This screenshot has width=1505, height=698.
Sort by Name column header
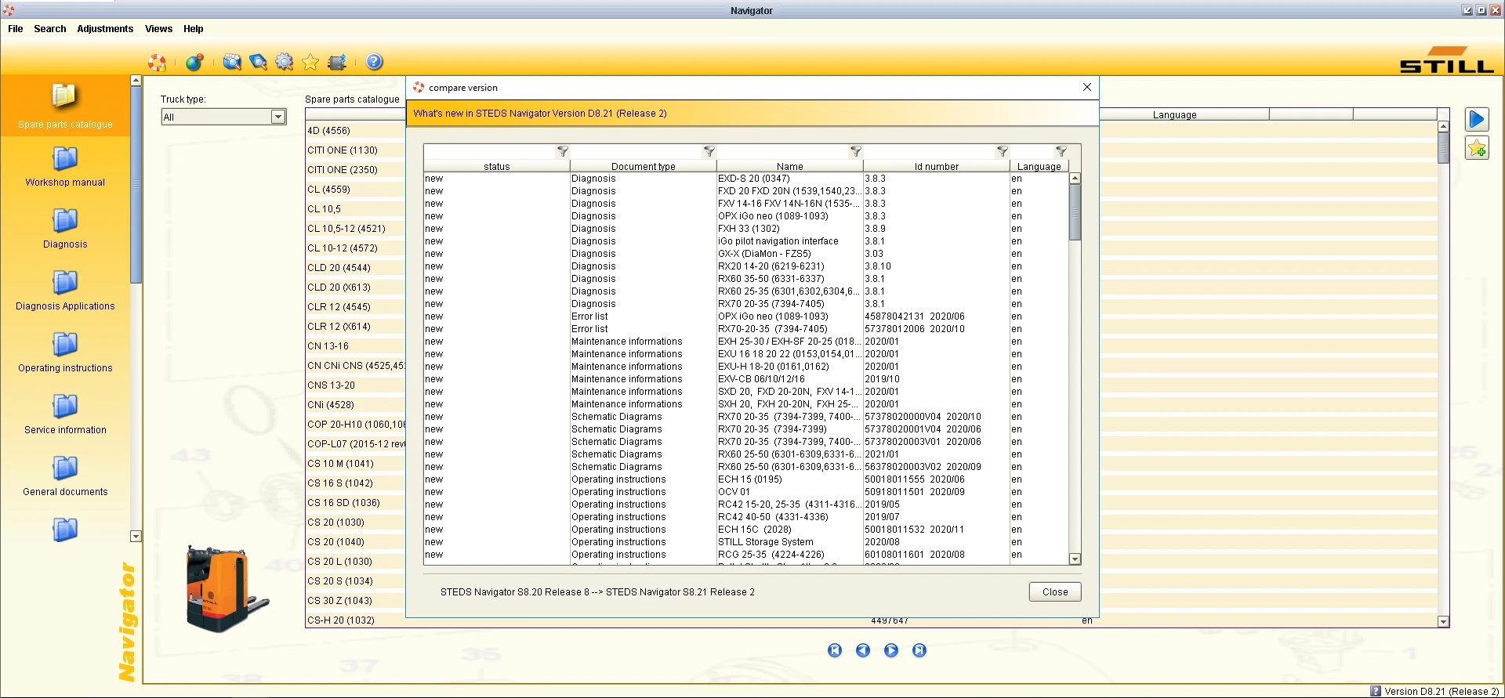(x=790, y=166)
